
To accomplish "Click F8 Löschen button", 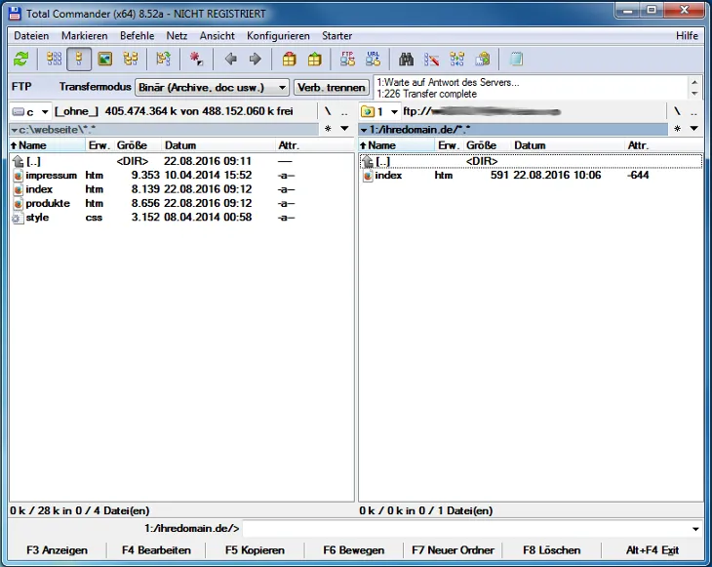I will (x=552, y=550).
